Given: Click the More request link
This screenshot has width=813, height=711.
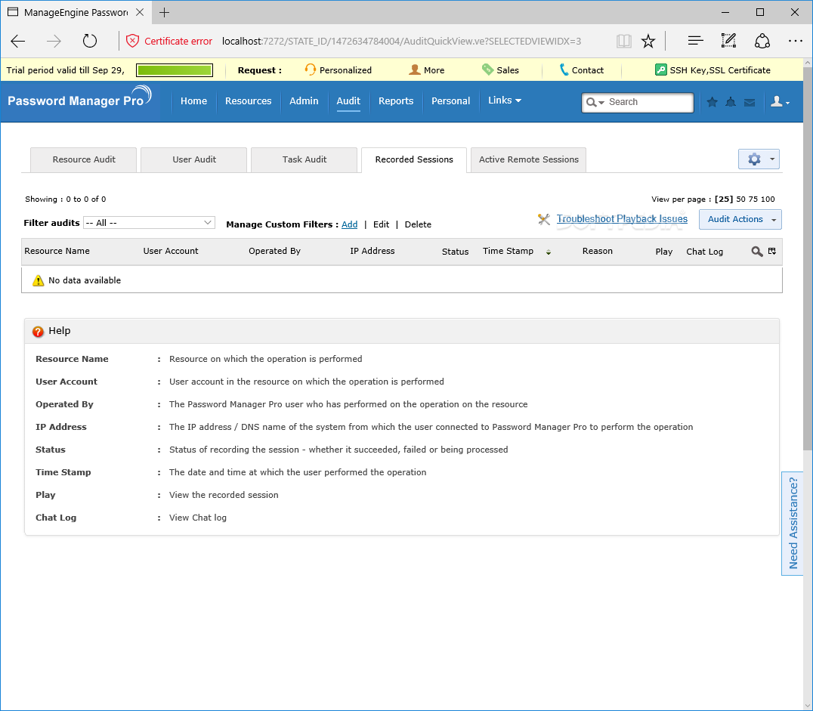Looking at the screenshot, I should click(427, 70).
